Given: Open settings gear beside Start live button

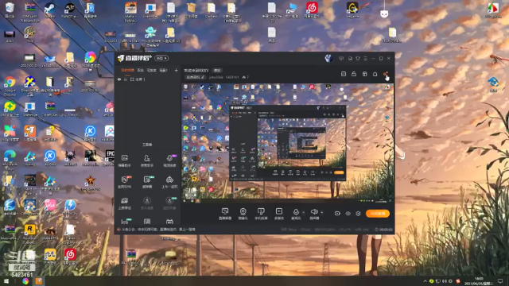Looking at the screenshot, I should [x=358, y=214].
